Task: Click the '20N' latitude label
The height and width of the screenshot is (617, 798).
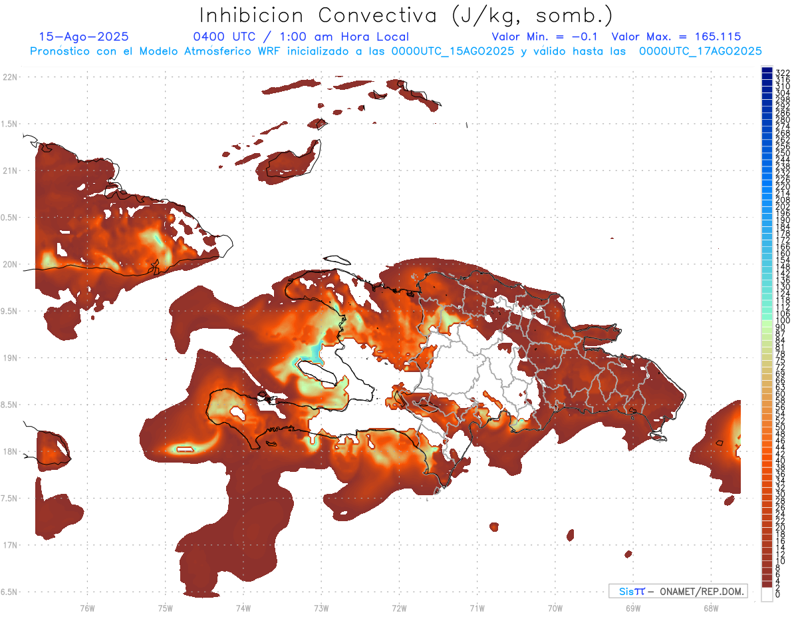Action: tap(10, 264)
